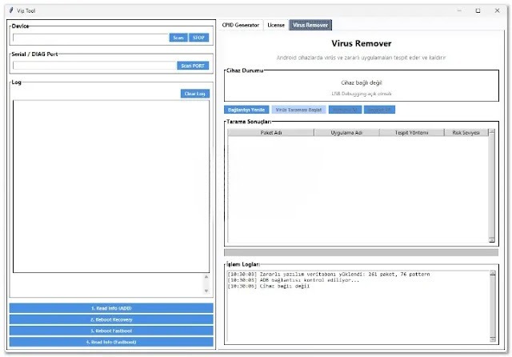The image size is (512, 357).
Task: Run Read Info (ADB)
Action: (x=111, y=308)
